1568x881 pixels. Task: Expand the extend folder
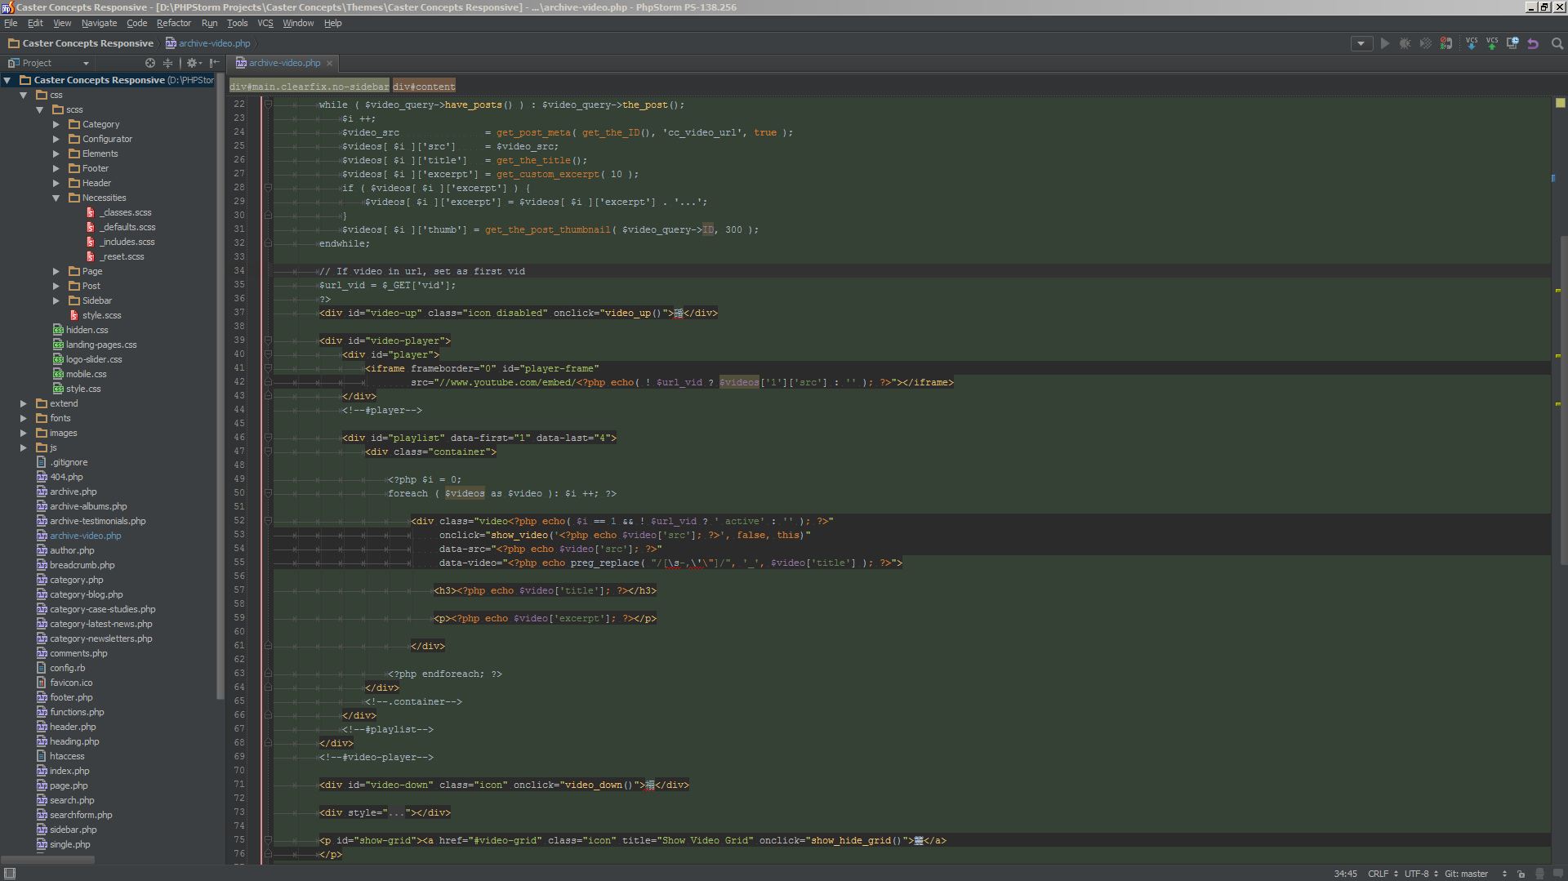tap(24, 403)
